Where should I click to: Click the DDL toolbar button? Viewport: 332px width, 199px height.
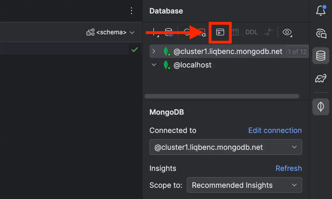click(x=251, y=32)
